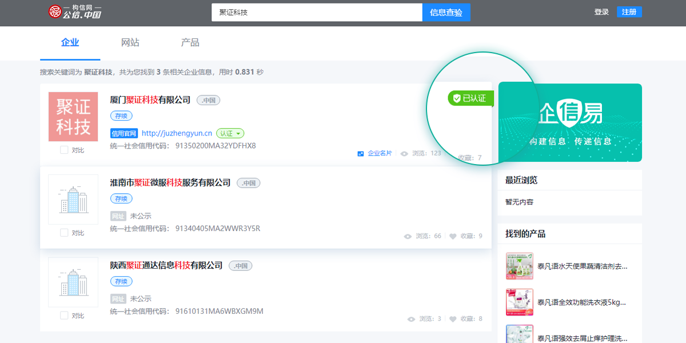Click credit code 91350200MA32YDFHX8
This screenshot has height=343, width=686.
[x=216, y=146]
